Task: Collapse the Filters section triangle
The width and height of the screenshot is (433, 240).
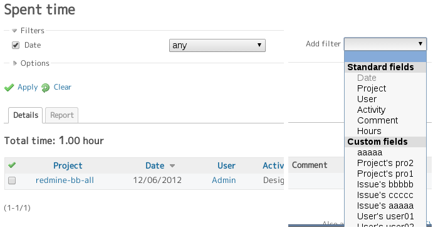Action: [14, 31]
